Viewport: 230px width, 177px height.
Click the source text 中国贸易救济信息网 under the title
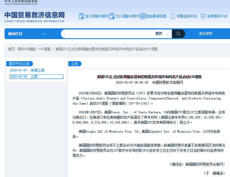point(168,82)
